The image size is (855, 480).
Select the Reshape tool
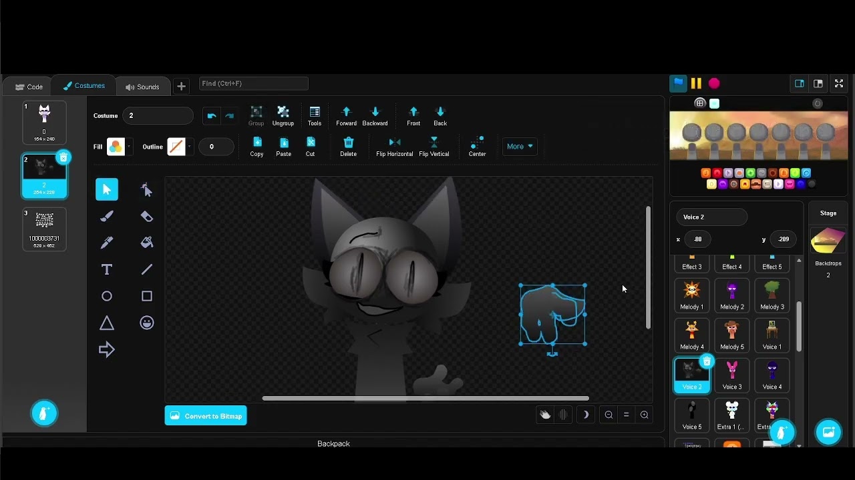point(147,189)
